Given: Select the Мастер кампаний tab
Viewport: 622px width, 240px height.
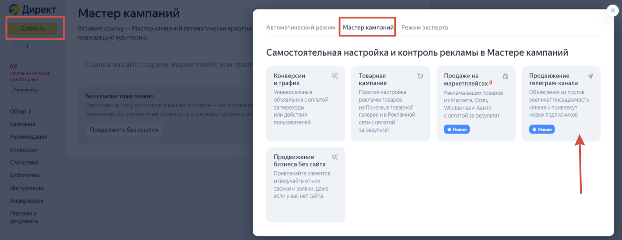Looking at the screenshot, I should pos(368,27).
